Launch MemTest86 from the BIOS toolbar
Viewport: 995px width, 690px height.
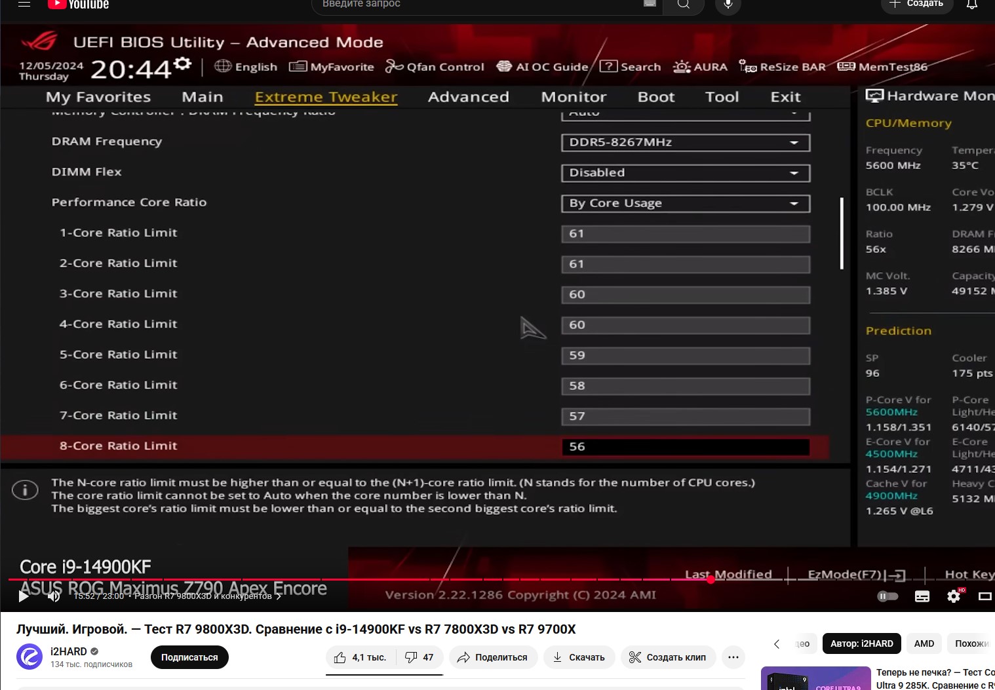click(882, 67)
